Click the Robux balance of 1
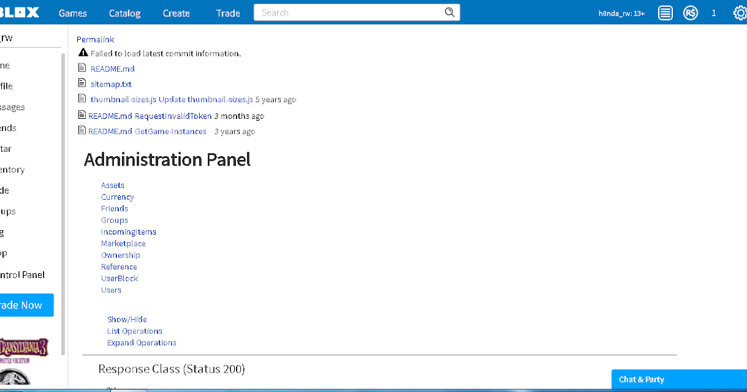 (714, 13)
